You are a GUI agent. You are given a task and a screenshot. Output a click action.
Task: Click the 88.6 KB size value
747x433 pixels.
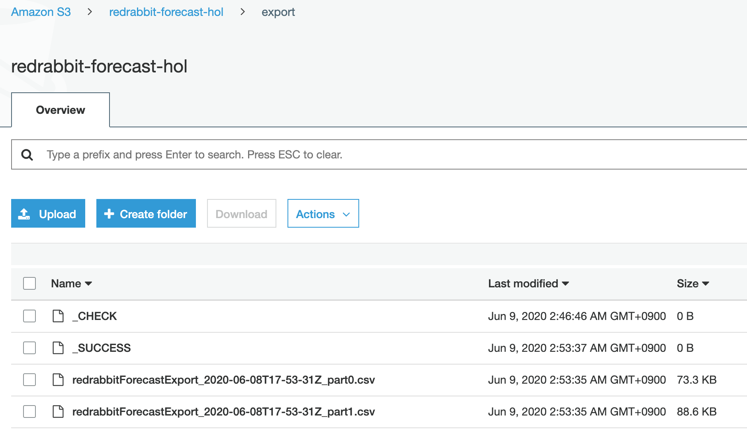coord(696,412)
